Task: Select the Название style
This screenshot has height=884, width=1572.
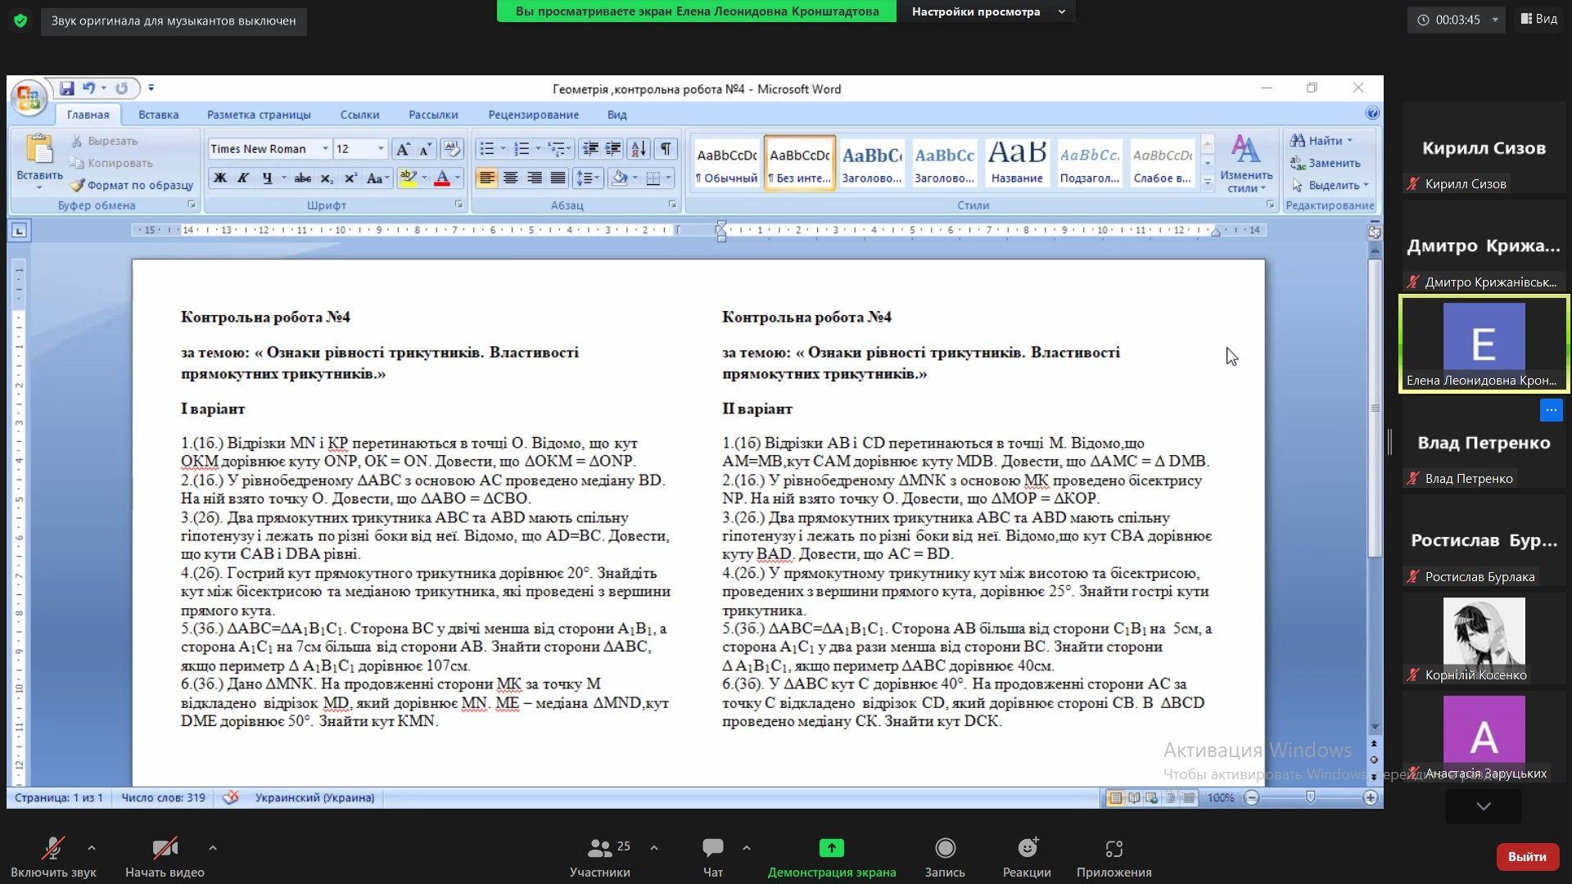Action: click(x=1016, y=163)
